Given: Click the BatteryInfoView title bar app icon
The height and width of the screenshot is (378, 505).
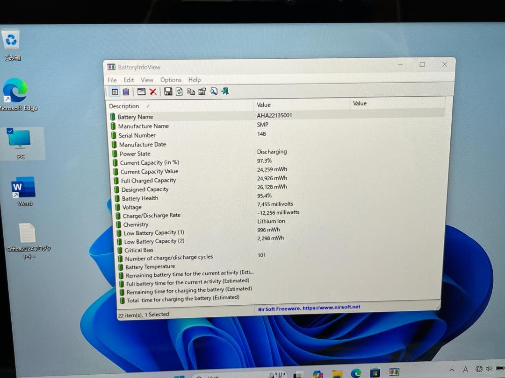Looking at the screenshot, I should pos(111,67).
